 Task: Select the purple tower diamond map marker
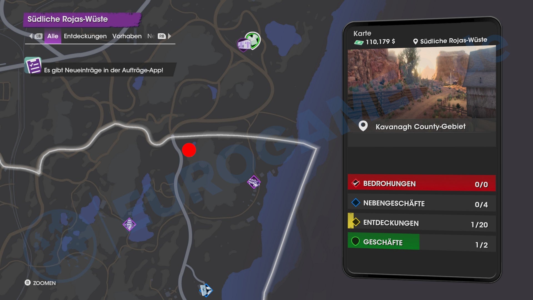[x=129, y=224]
